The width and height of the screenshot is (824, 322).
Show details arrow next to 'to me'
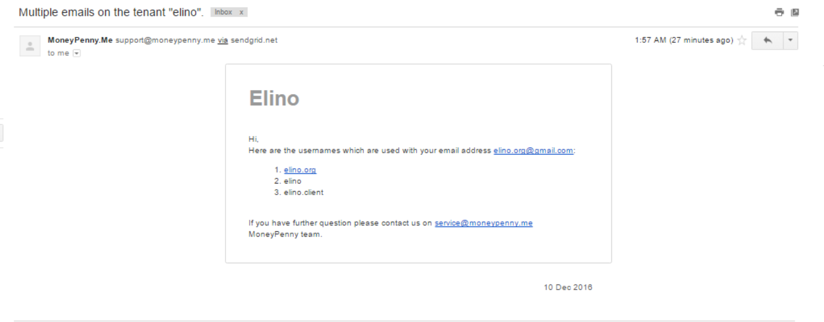[76, 53]
